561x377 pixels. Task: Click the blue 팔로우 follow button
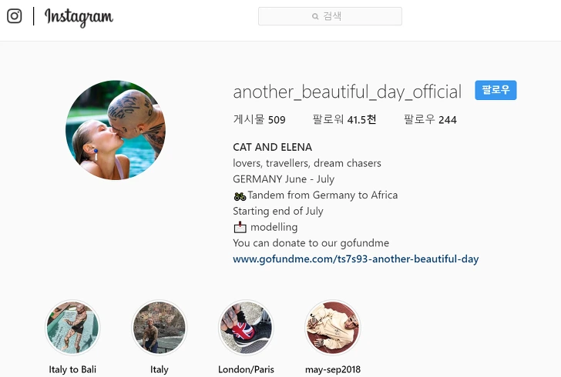click(495, 90)
